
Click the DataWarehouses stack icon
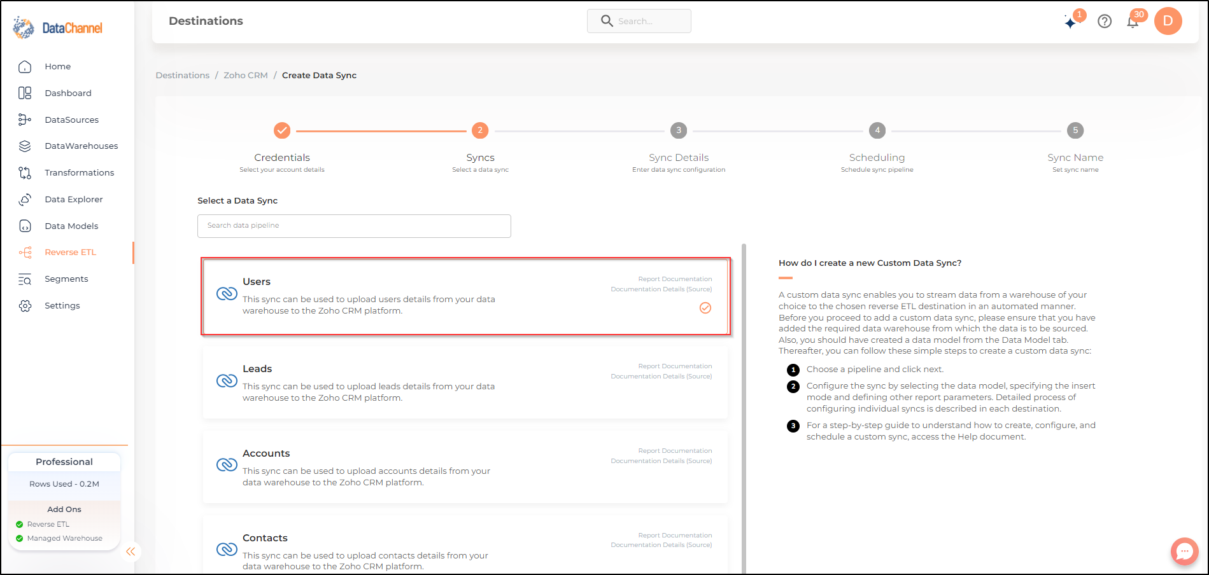[x=25, y=146]
